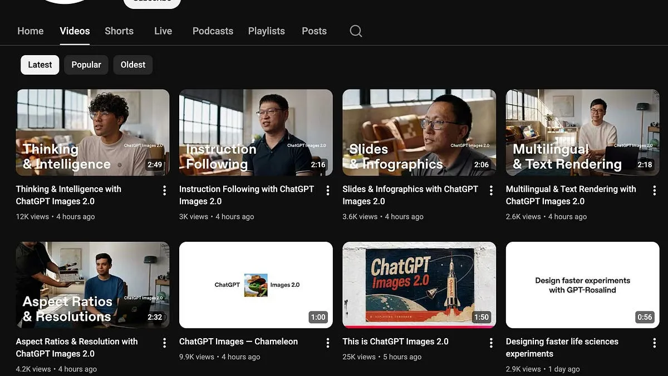Open options menu for Thinking & Intelligence video

point(164,191)
